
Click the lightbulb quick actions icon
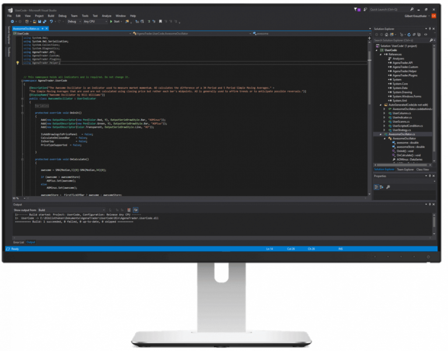pyautogui.click(x=17, y=63)
